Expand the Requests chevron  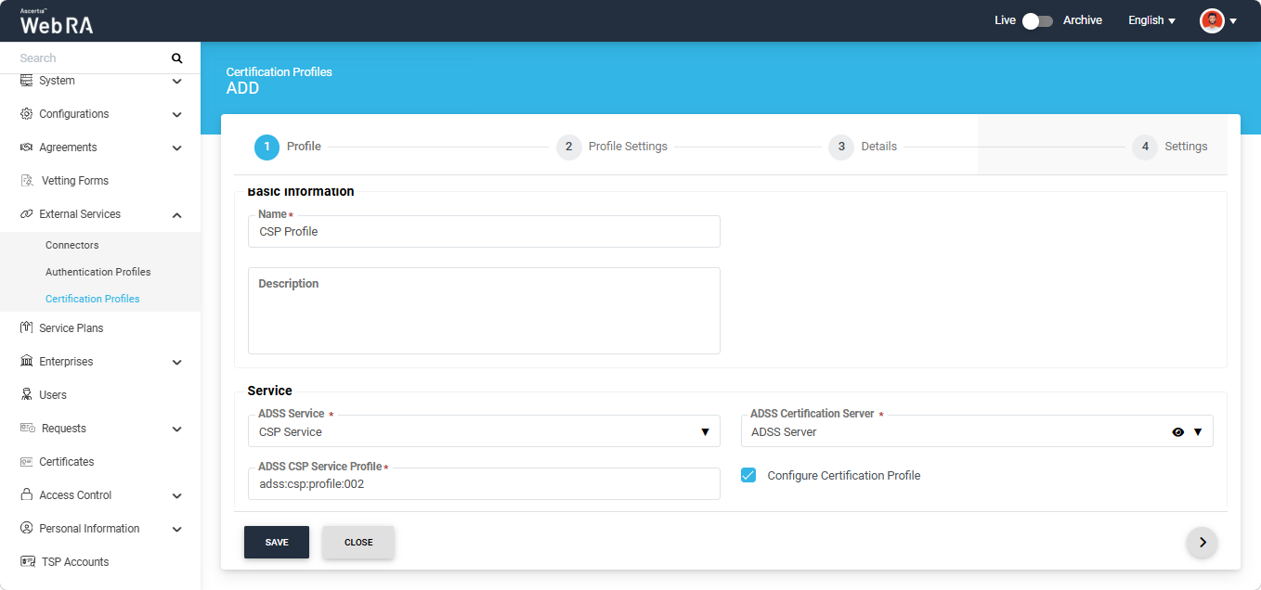(x=177, y=429)
